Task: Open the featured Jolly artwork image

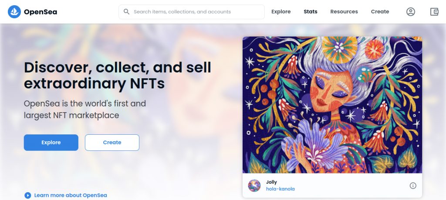Action: point(332,104)
